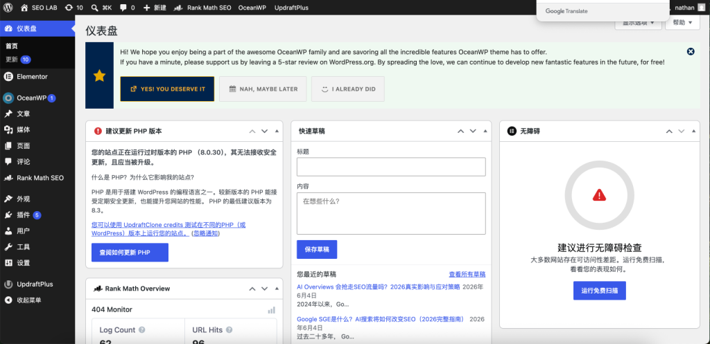Screen dimensions: 710x344
Task: Open UpdraftPlus sidebar item
Action: [x=37, y=284]
